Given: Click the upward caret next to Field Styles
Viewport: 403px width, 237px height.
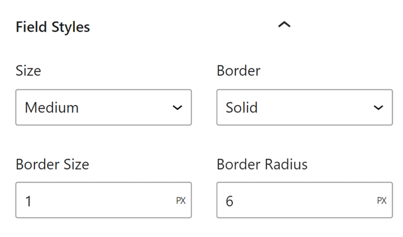Looking at the screenshot, I should pyautogui.click(x=283, y=24).
